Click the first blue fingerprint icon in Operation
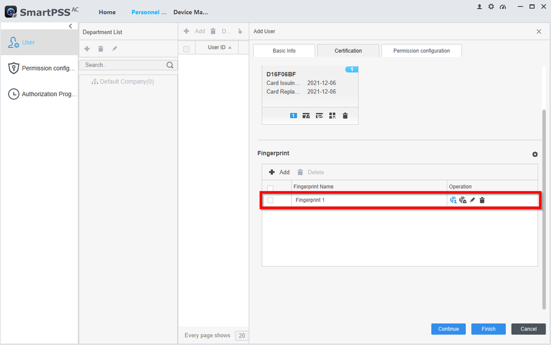This screenshot has height=345, width=551. click(x=453, y=200)
